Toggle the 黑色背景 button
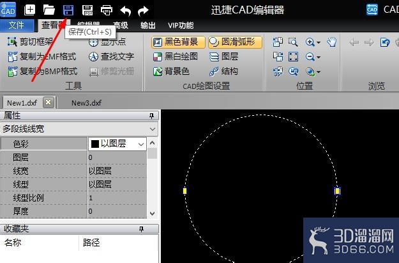This screenshot has height=263, width=399. click(178, 42)
